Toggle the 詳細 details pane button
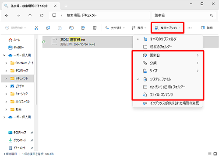Viewport: 219px width, 157px height. (207, 28)
